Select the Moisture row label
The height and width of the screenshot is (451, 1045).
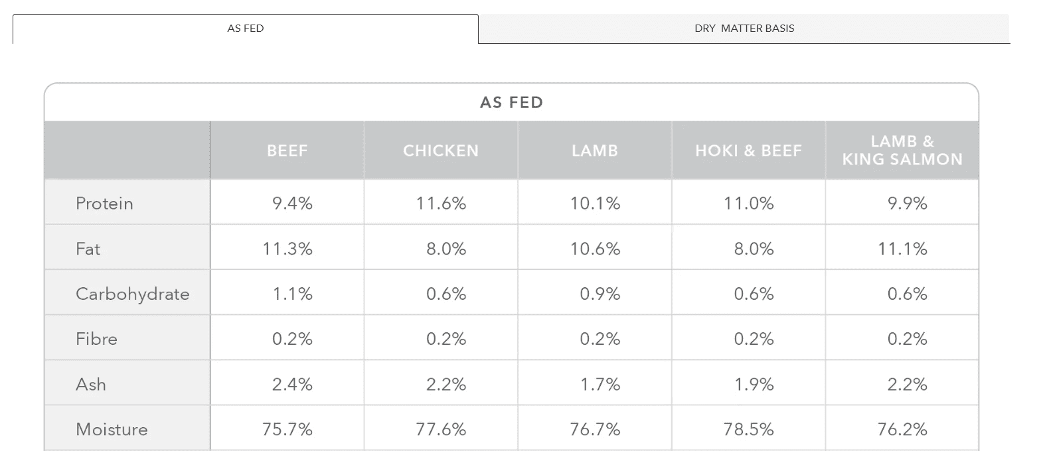(112, 429)
